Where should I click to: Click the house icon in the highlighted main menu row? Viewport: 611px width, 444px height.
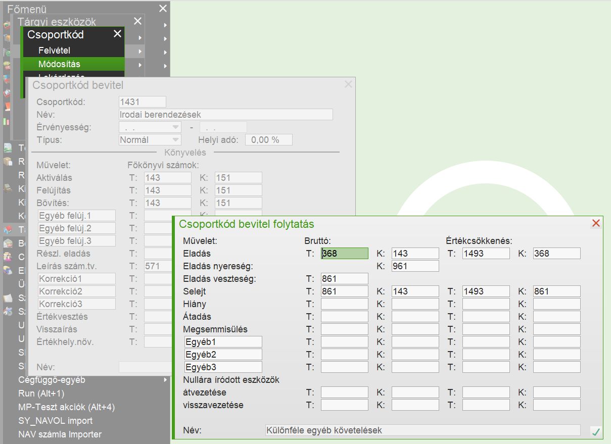pos(8,230)
